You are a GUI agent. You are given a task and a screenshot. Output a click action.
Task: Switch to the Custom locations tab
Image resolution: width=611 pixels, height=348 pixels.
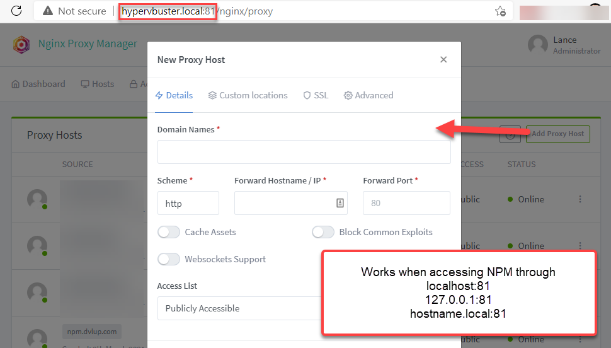[248, 95]
